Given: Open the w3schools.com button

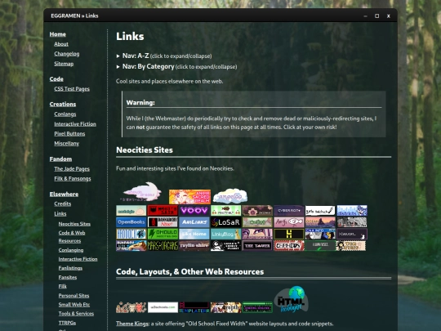Looking at the screenshot, I should click(163, 307).
